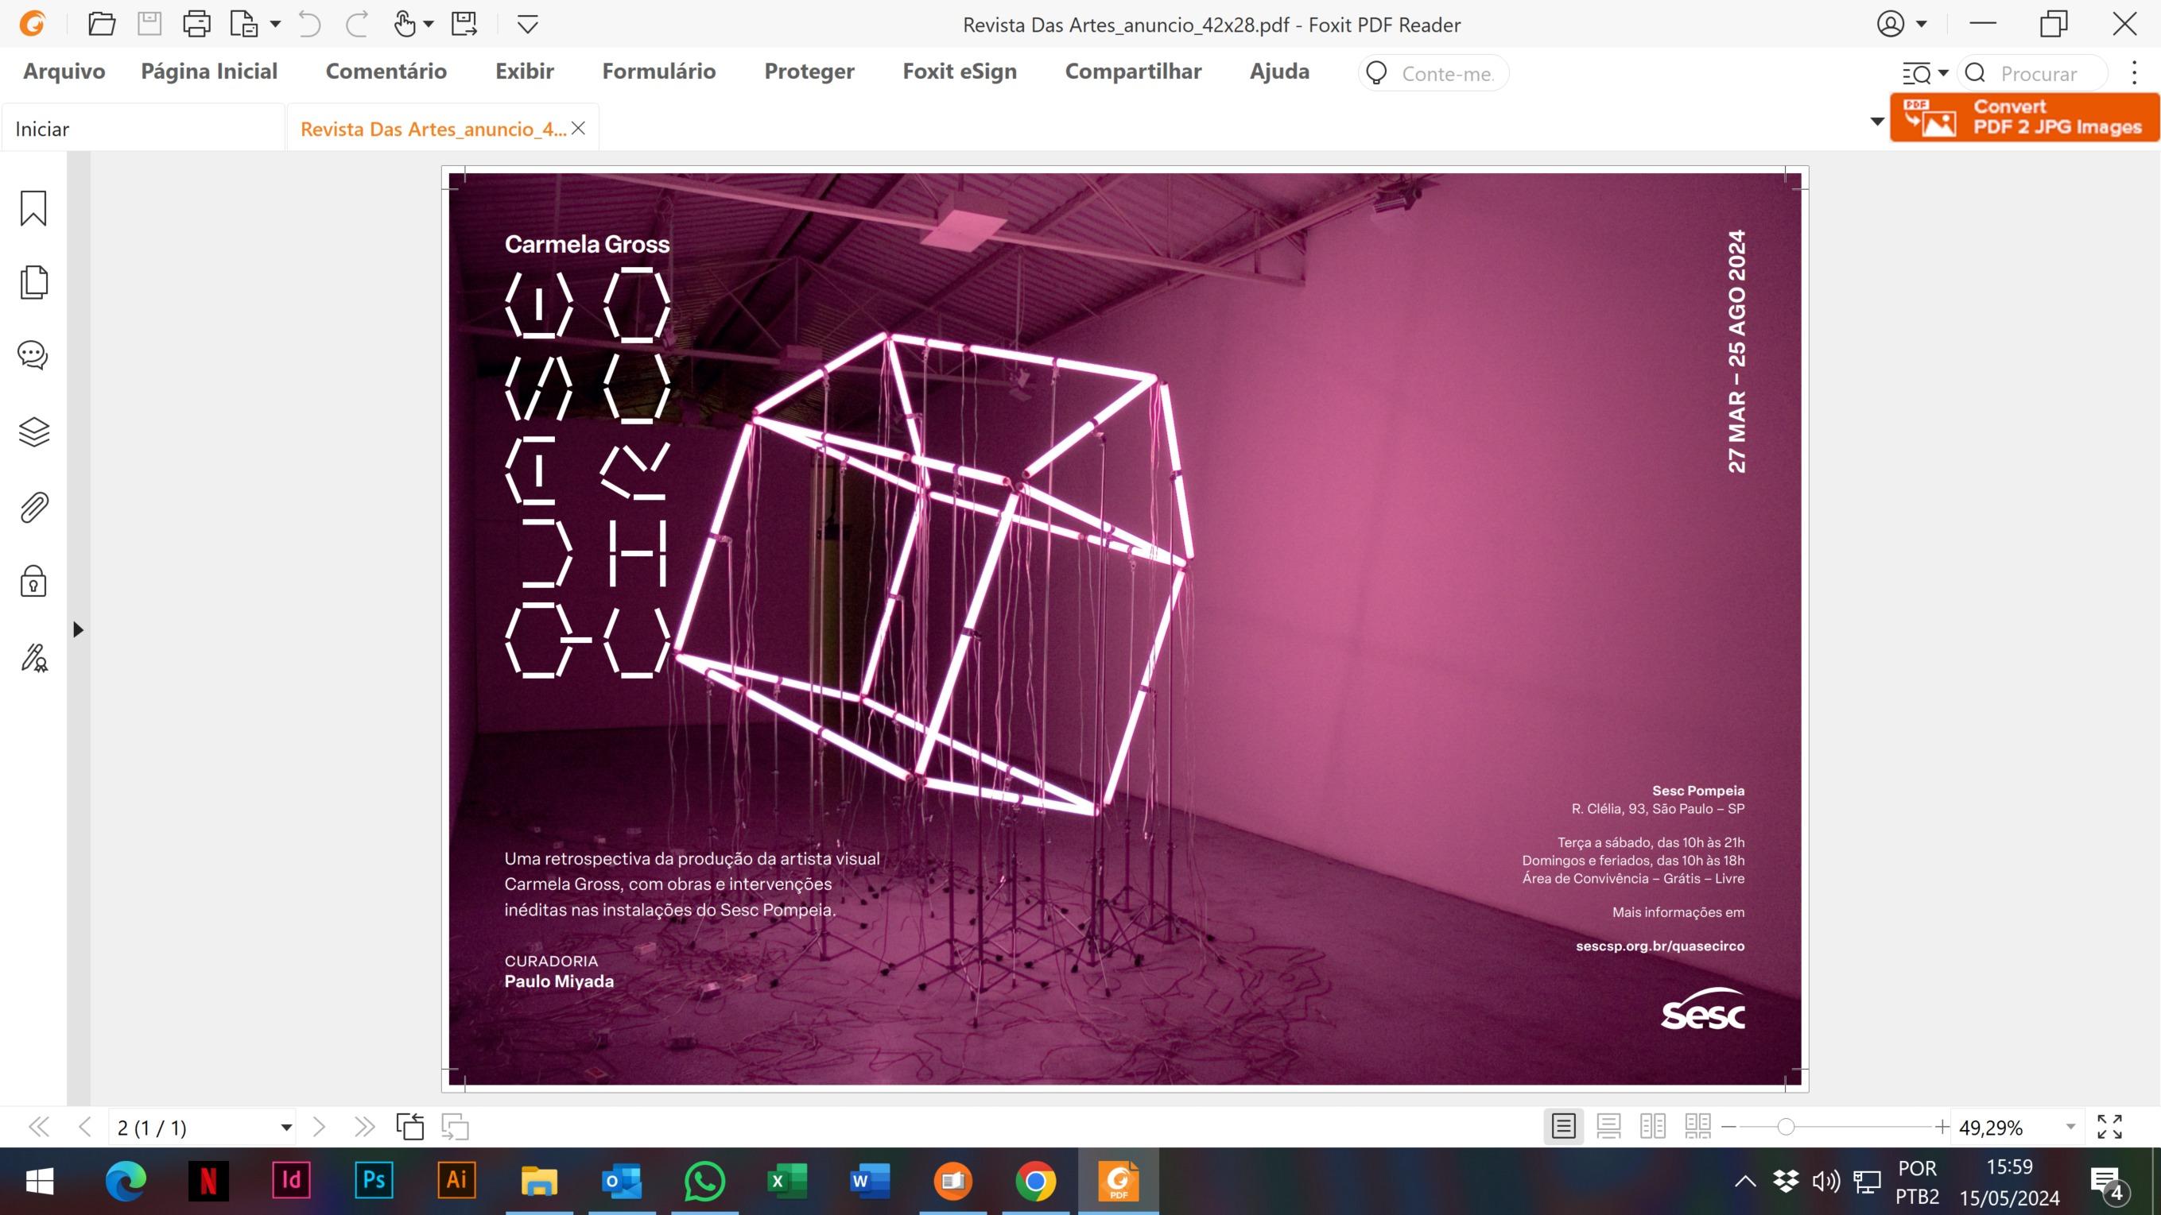The image size is (2161, 1215).
Task: Enable single page view mode
Action: (x=1563, y=1126)
